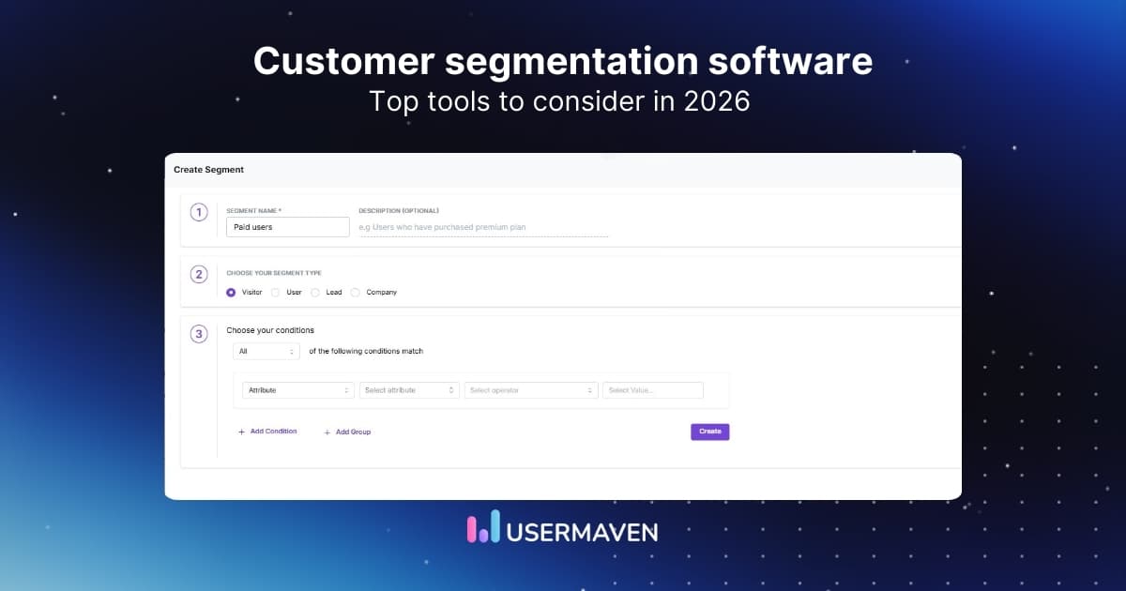Click the chevron on the Select operator field

pyautogui.click(x=589, y=389)
